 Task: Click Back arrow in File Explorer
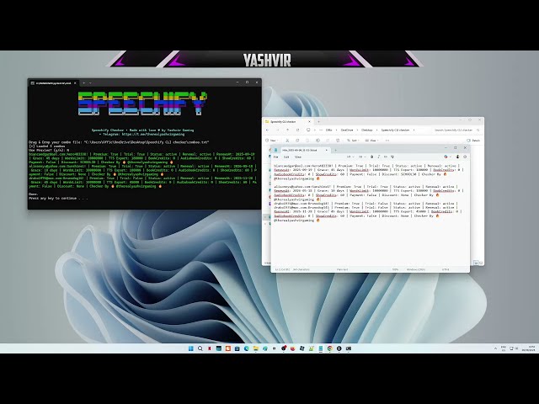pos(267,130)
